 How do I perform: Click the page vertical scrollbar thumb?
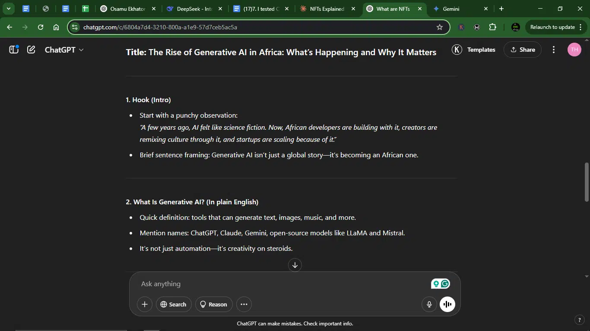[587, 182]
